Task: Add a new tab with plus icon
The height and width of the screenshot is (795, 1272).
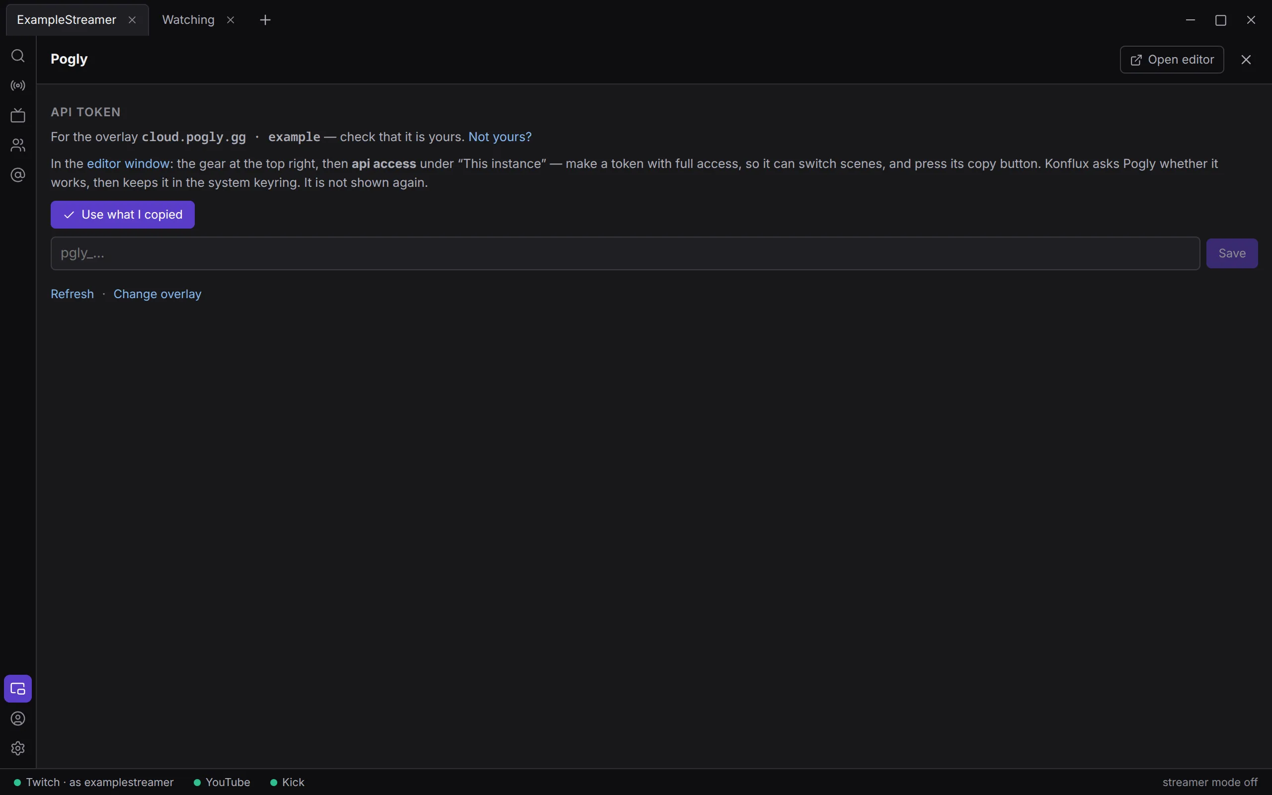Action: [x=265, y=20]
